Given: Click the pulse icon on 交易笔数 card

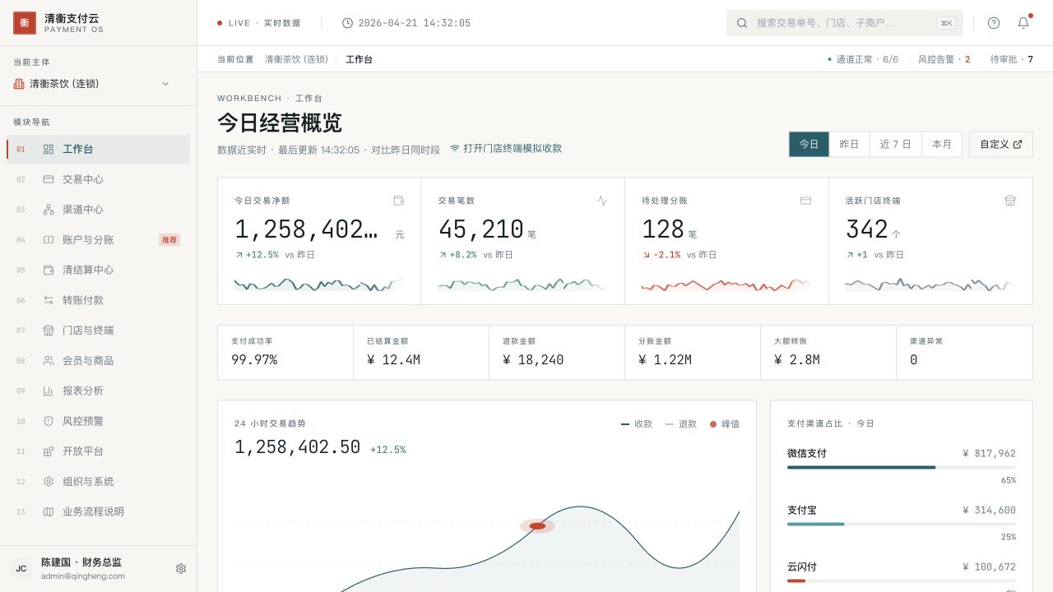Looking at the screenshot, I should tap(602, 200).
